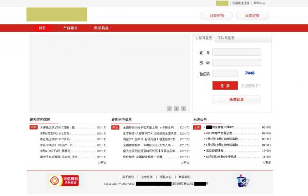Open the 可信网站 trusted site badge
The height and width of the screenshot is (196, 308).
pos(64,181)
